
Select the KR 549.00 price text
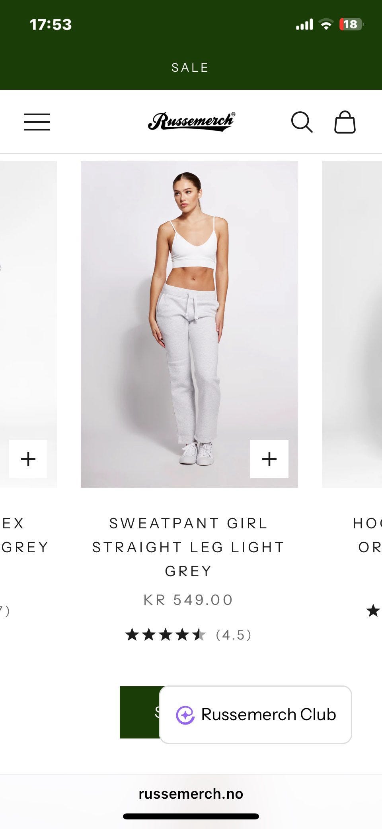[189, 600]
